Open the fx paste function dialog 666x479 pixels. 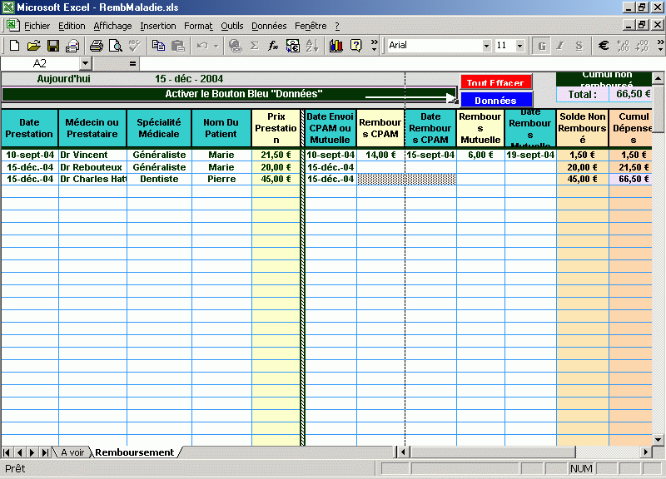coord(273,46)
